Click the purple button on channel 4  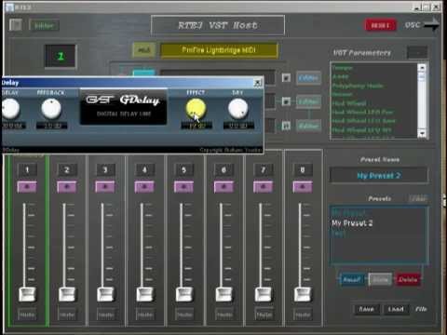click(144, 187)
